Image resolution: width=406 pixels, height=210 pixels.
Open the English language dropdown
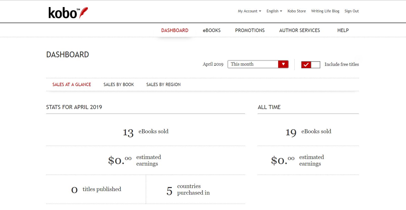274,11
